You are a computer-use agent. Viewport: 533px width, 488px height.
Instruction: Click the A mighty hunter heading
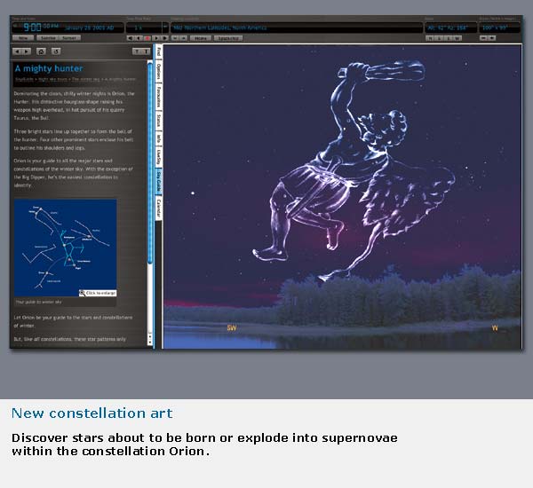pyautogui.click(x=49, y=68)
